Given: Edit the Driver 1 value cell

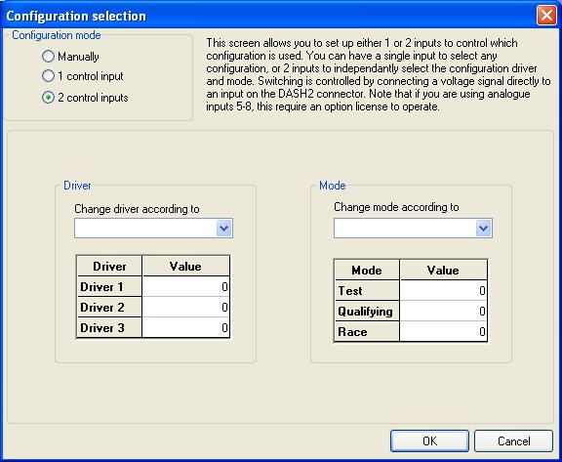Looking at the screenshot, I should point(185,286).
